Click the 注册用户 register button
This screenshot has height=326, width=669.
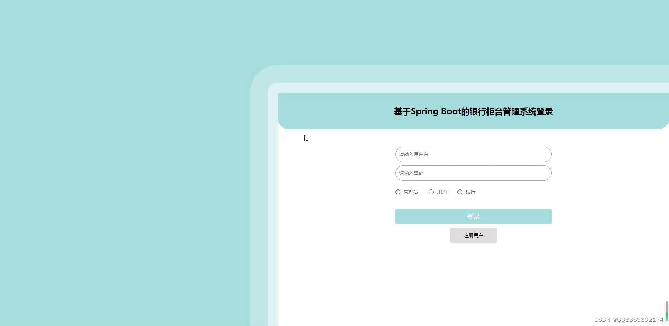pos(473,235)
